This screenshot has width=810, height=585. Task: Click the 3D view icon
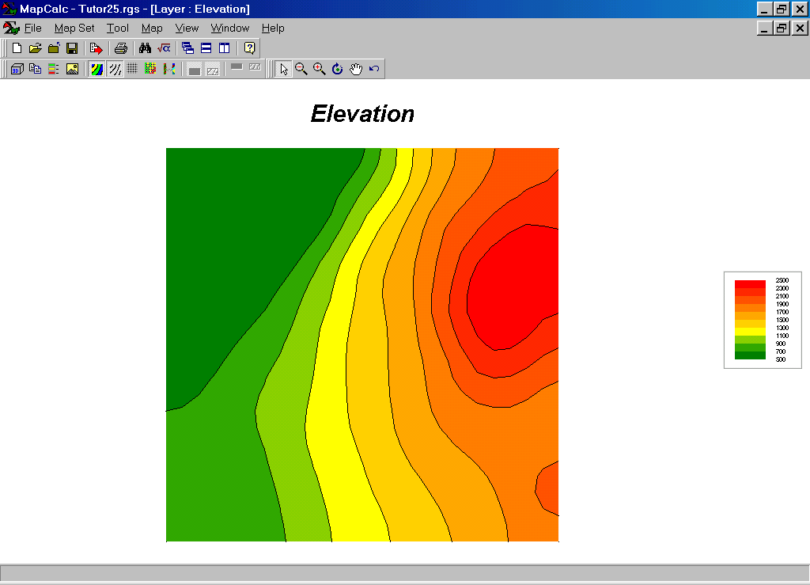tap(17, 69)
